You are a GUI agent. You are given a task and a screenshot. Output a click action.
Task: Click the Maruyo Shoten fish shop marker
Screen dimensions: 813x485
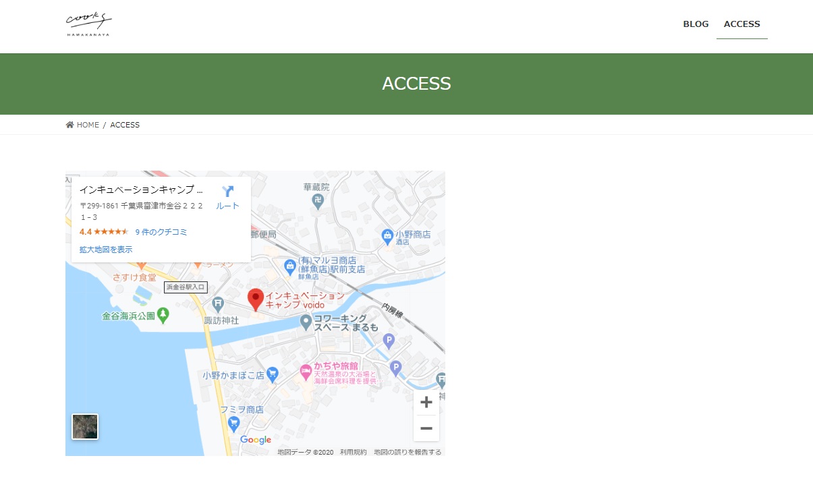click(x=289, y=266)
